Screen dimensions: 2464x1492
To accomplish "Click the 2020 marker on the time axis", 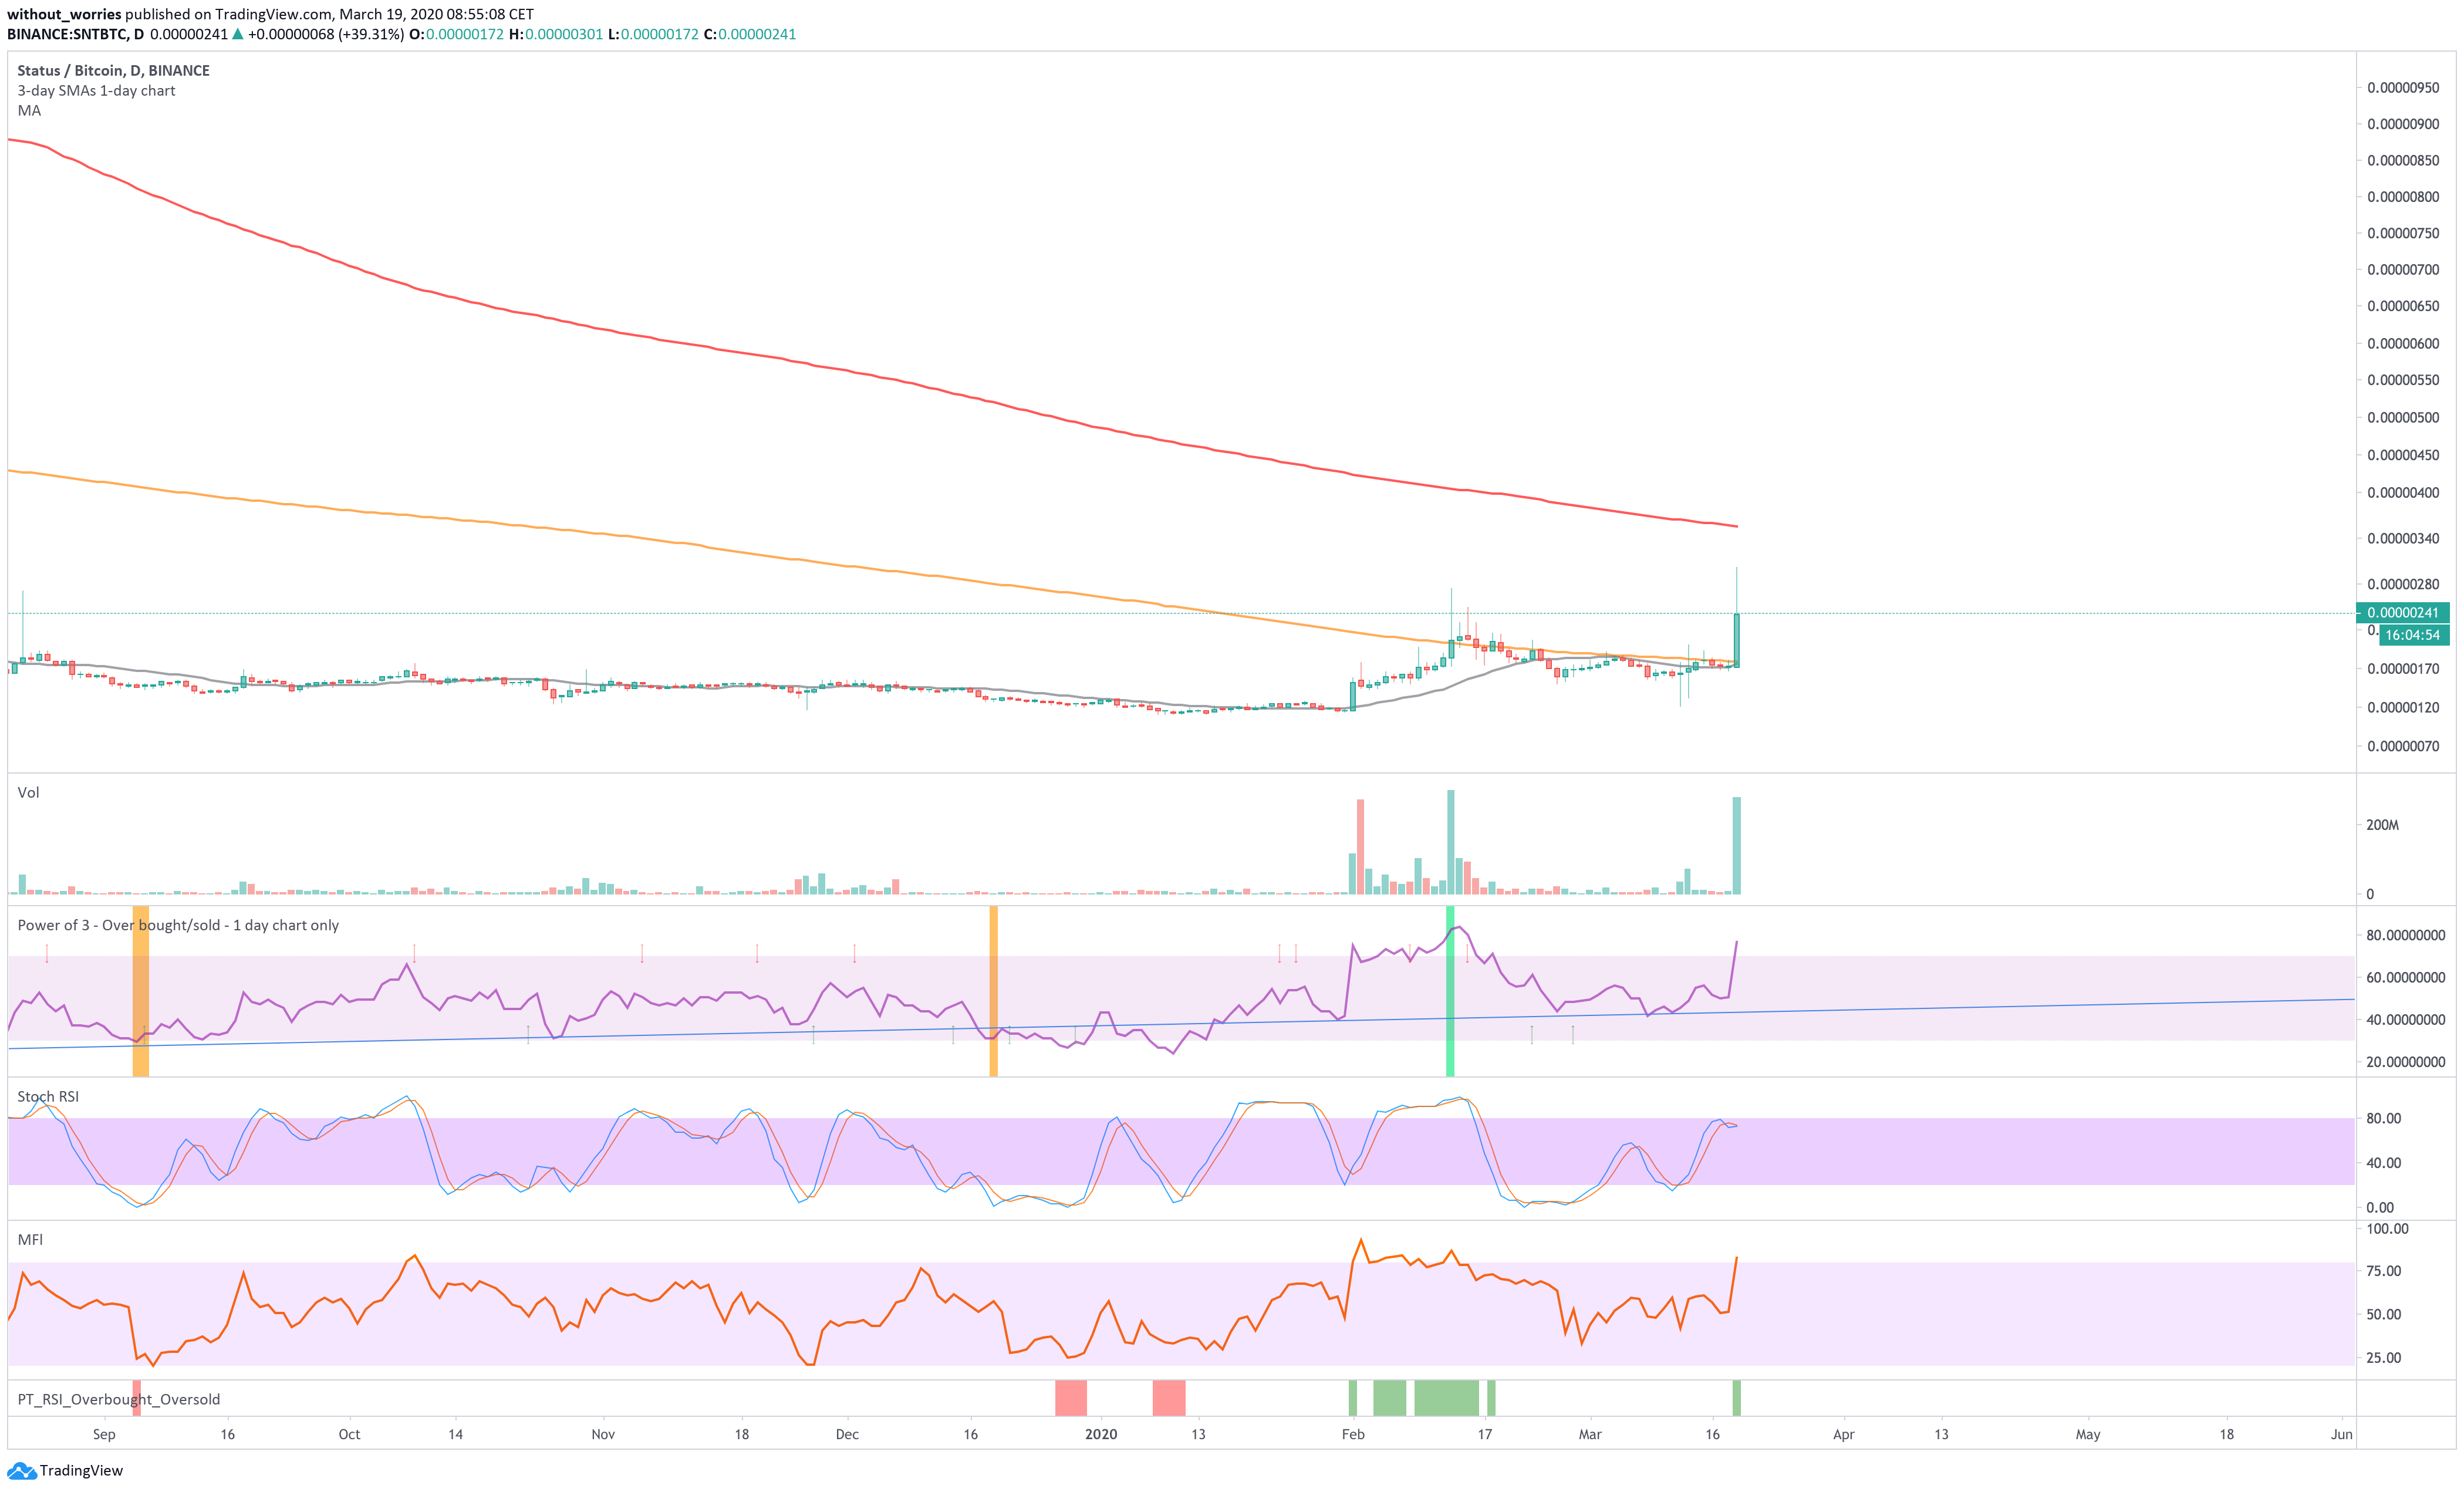I will [1101, 1434].
